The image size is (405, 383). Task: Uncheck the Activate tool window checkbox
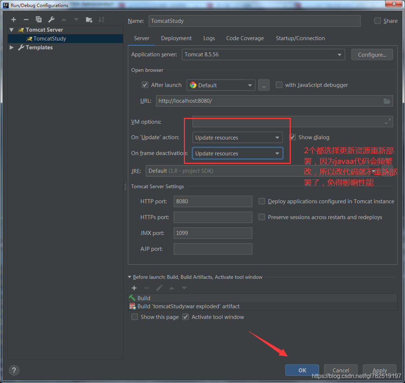pyautogui.click(x=185, y=317)
